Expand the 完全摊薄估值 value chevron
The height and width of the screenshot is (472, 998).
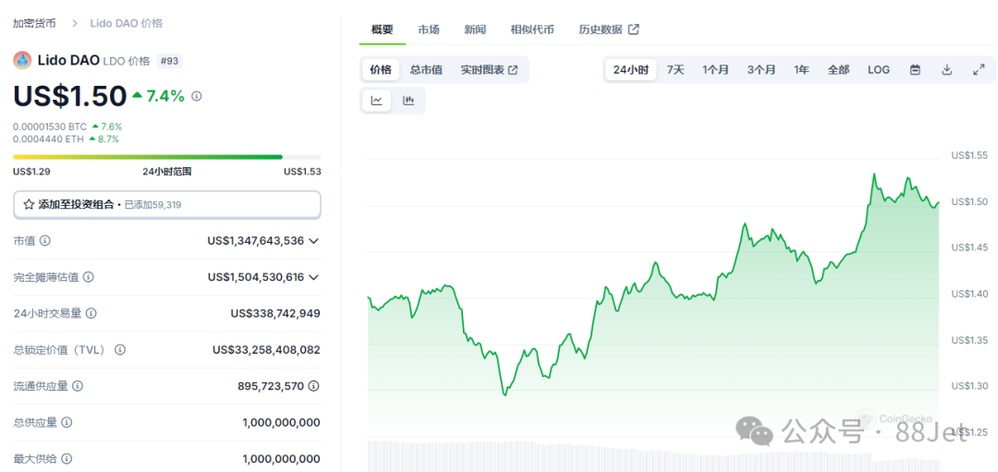[313, 277]
